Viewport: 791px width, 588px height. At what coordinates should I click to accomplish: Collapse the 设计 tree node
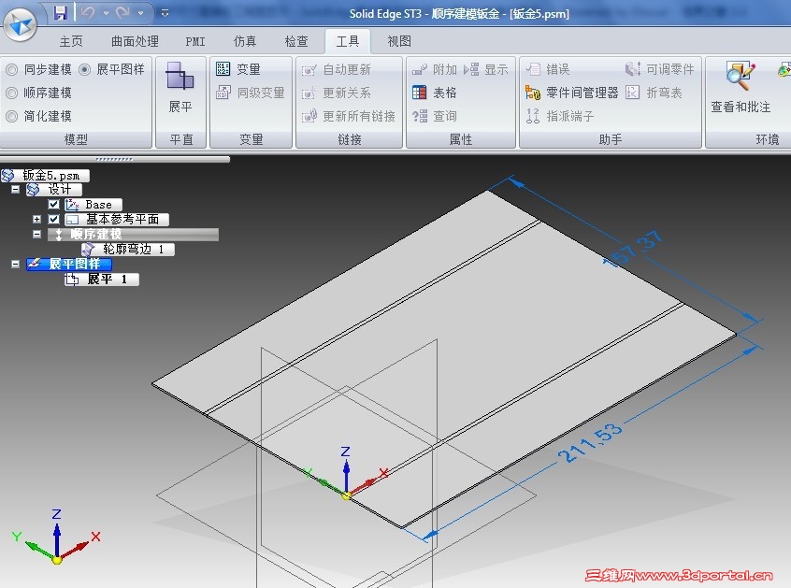(x=16, y=190)
